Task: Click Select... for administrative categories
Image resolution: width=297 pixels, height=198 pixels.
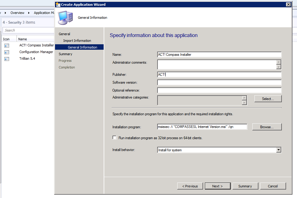Action: (x=268, y=99)
